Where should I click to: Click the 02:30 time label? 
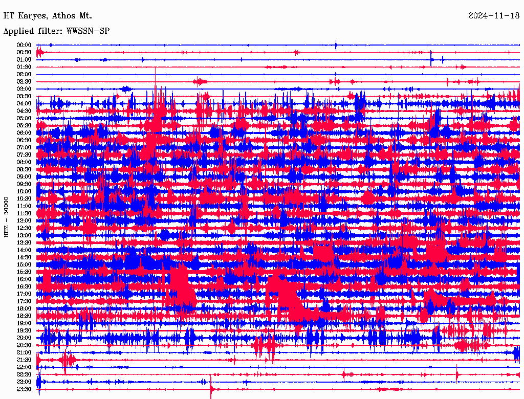pos(24,81)
